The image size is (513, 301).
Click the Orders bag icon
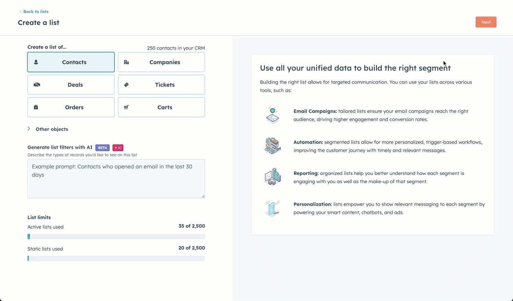[x=36, y=107]
